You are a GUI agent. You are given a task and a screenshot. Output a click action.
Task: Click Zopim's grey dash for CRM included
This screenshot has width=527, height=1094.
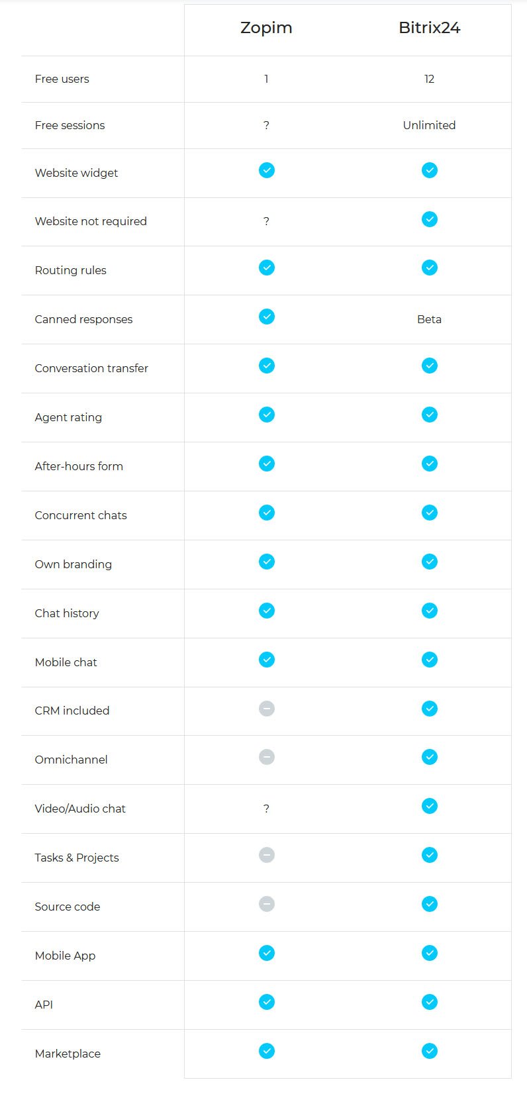point(266,709)
